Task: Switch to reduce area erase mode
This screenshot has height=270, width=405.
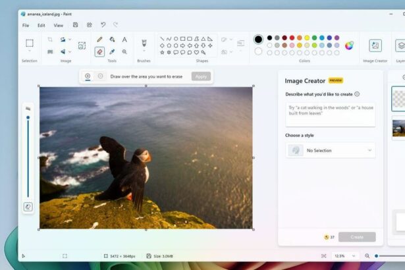Action: click(x=101, y=76)
